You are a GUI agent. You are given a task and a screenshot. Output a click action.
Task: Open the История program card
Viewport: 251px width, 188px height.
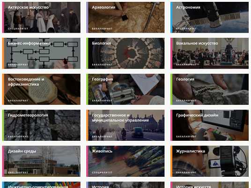[125, 185]
